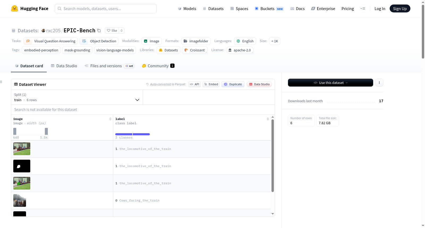Click the Cows_facing_the_train label cell
Screen dimensions: 425x228
192,200
